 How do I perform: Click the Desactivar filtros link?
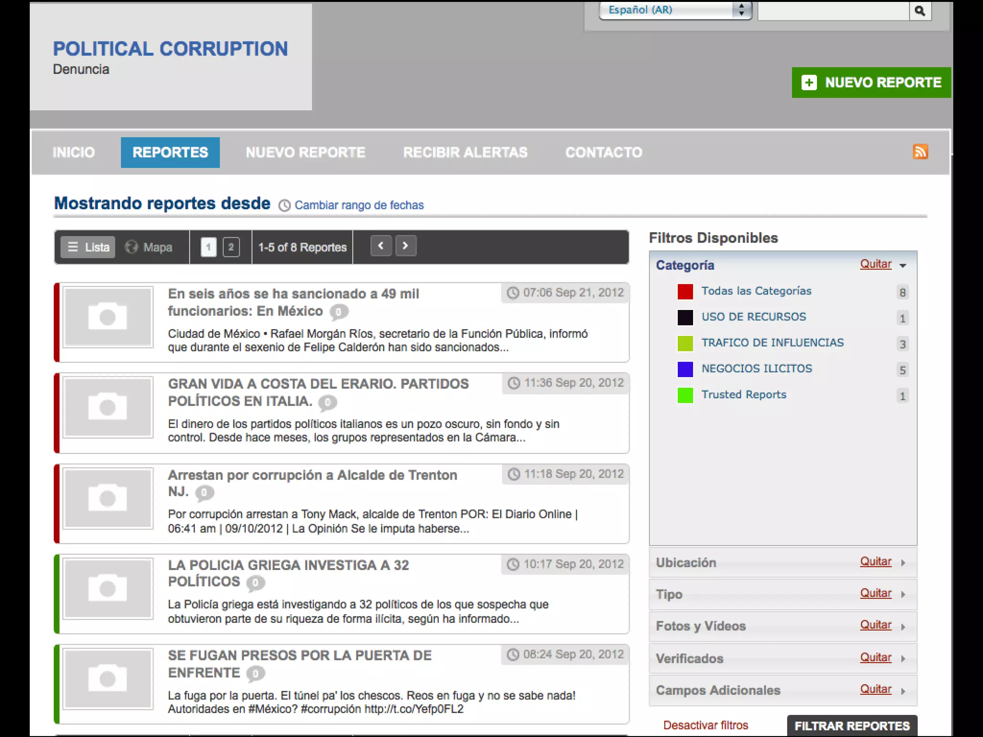(x=706, y=725)
